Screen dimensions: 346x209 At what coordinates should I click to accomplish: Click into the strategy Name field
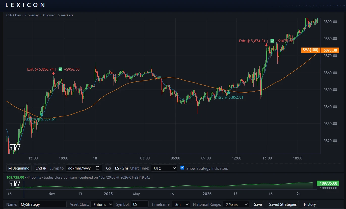tap(42, 204)
